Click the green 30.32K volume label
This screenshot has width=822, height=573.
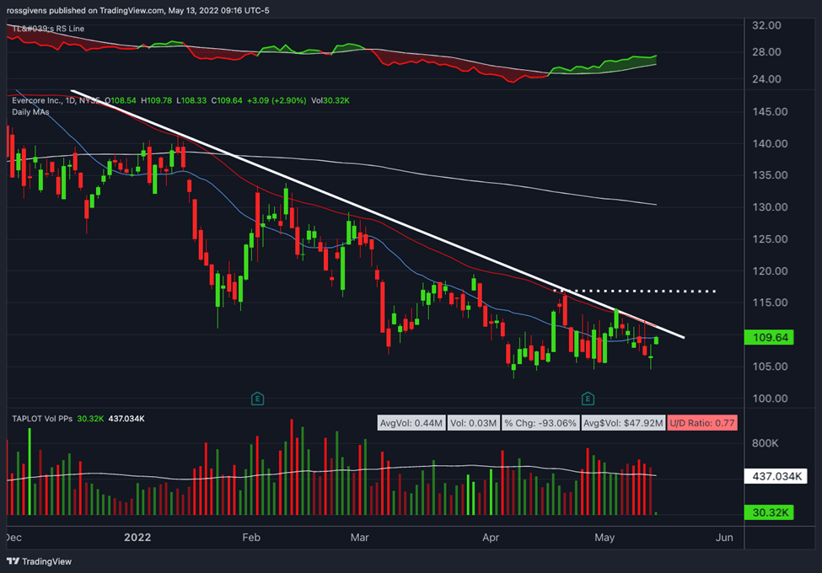769,511
